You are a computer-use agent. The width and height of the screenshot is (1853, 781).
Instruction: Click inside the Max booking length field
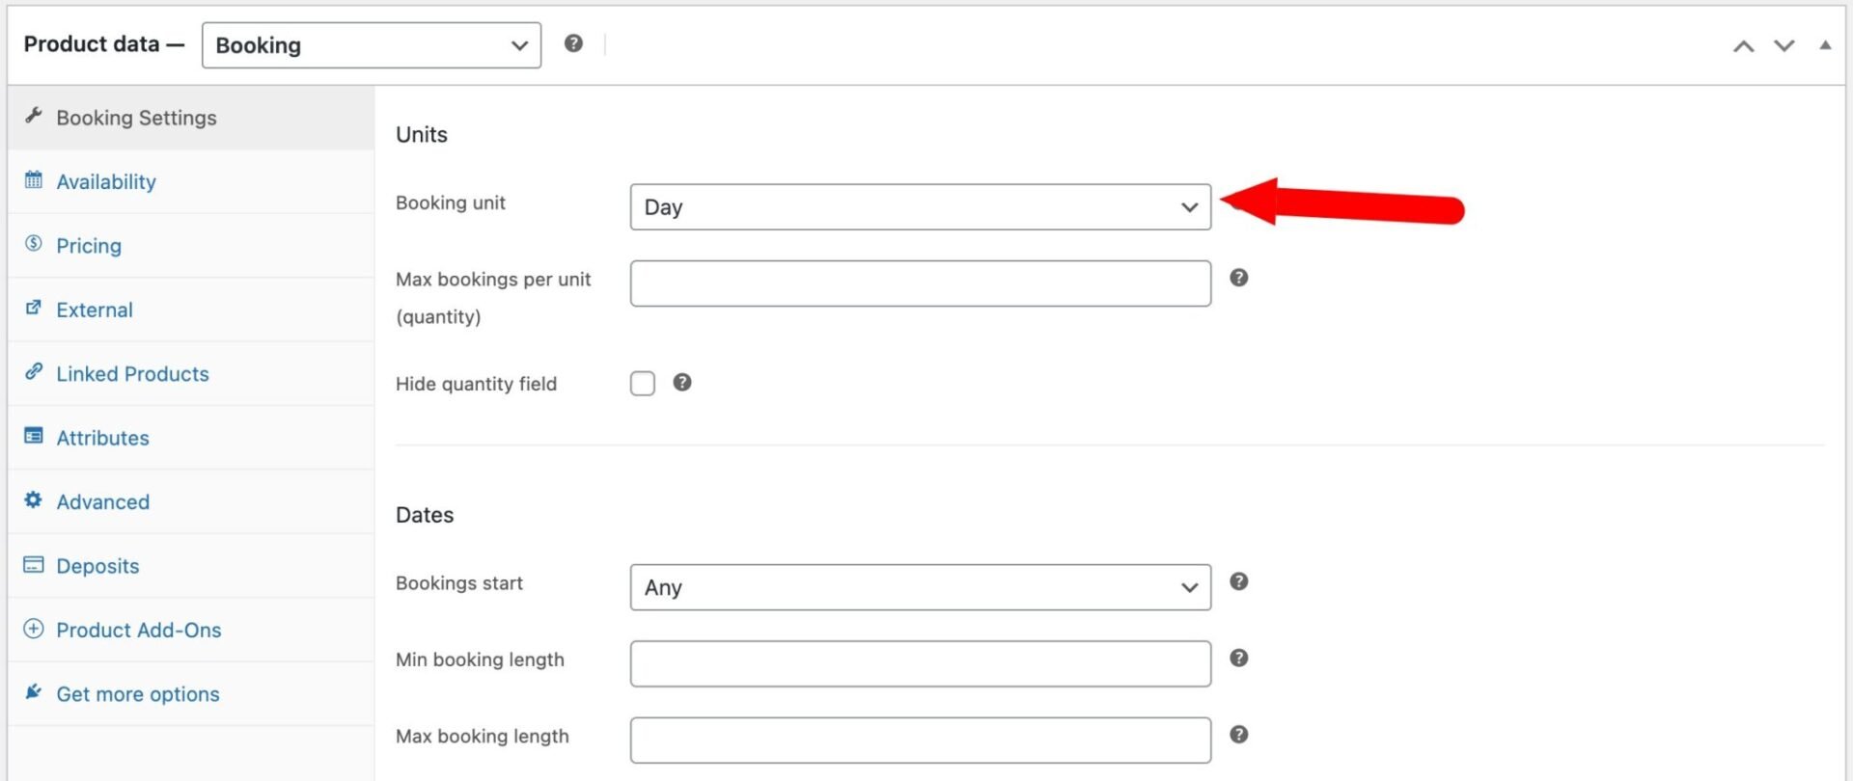click(919, 739)
